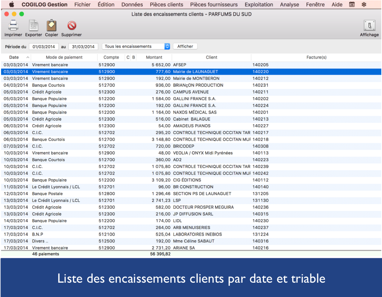Click the Afficher button
This screenshot has width=382, height=297.
point(185,46)
